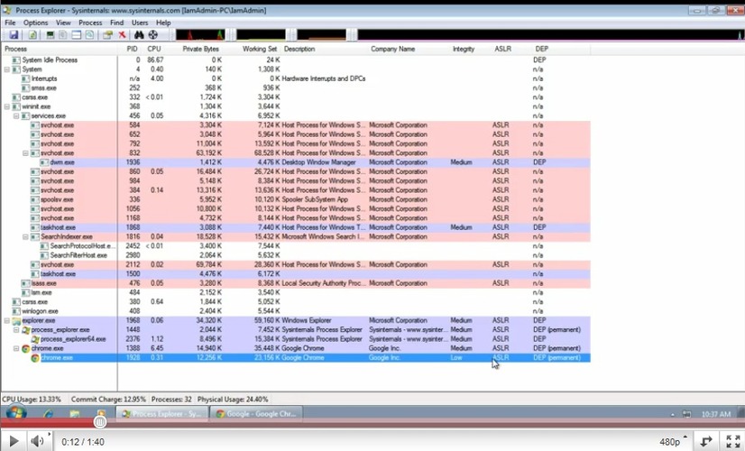745x451 pixels.
Task: Click the process_explorer64.exe process icon
Action: (35, 339)
